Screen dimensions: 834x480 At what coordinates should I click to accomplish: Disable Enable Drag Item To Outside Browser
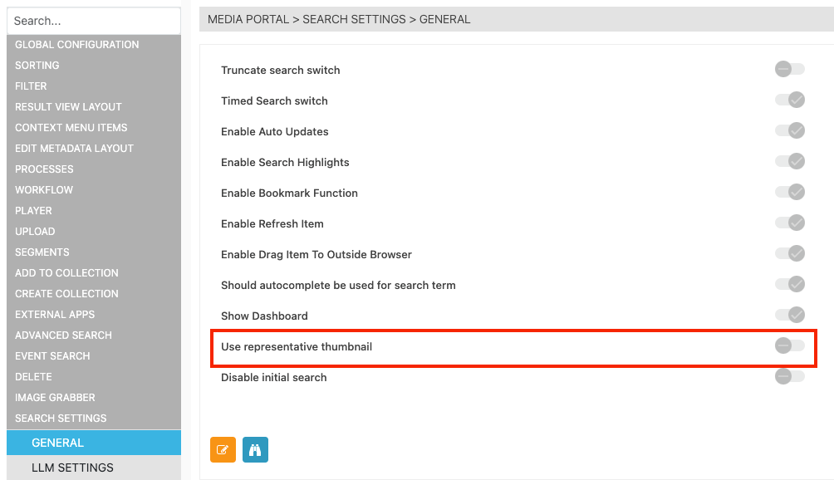788,253
